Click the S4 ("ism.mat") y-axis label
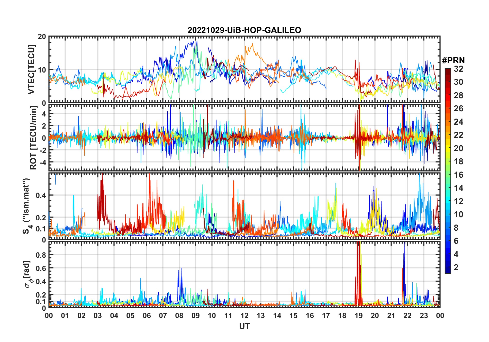This screenshot has height=342, width=489. [27, 206]
